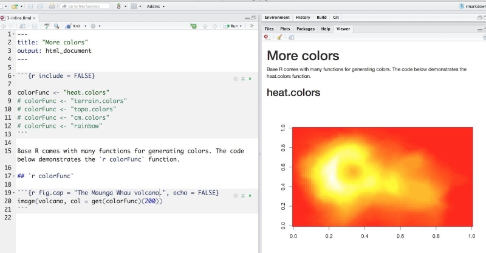The width and height of the screenshot is (486, 253).
Task: Open the Knit options dropdown arrow
Action: click(86, 26)
